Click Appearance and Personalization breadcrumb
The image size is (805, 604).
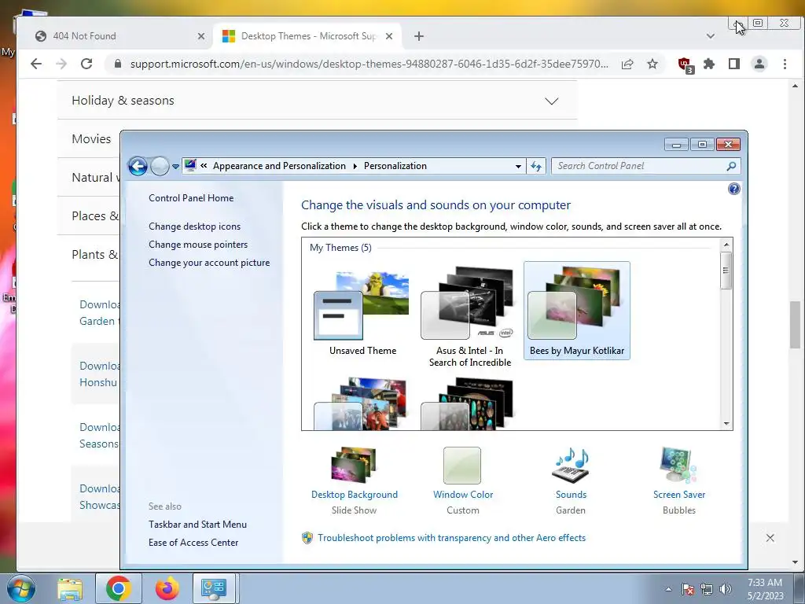tap(279, 166)
